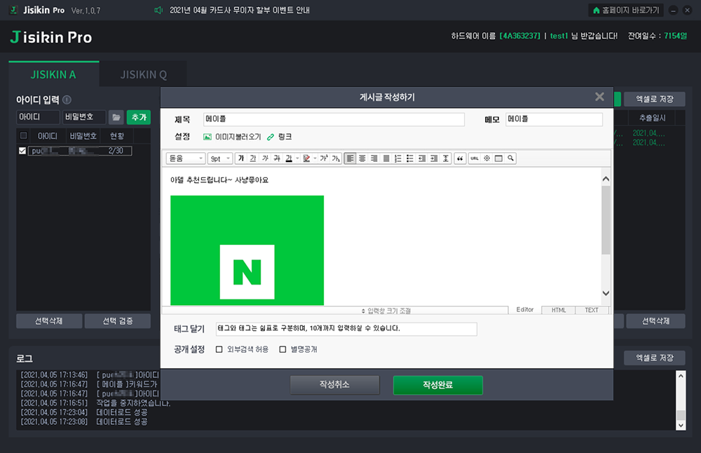The width and height of the screenshot is (701, 453).
Task: Align text right in editor
Action: [x=374, y=158]
